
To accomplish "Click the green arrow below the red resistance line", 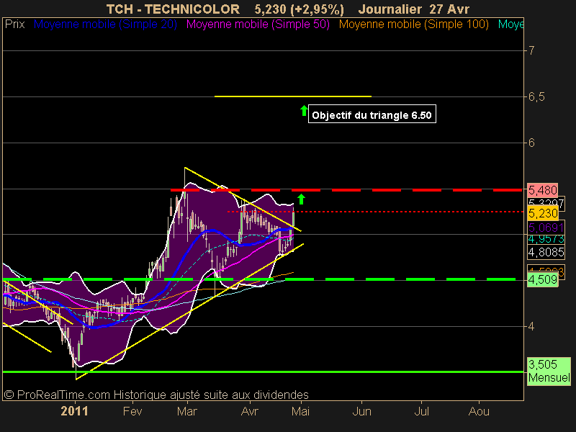I will [301, 199].
